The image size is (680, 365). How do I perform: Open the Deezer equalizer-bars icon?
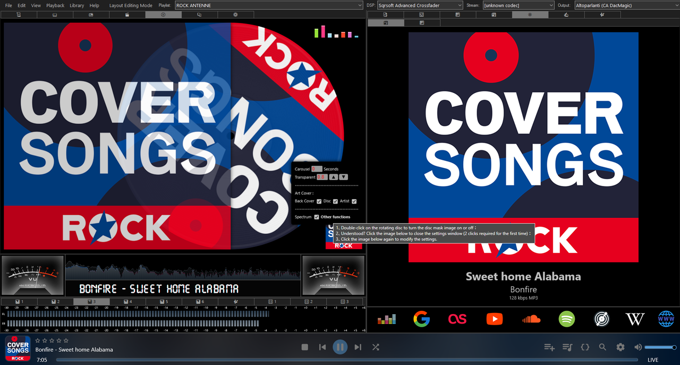coord(387,319)
